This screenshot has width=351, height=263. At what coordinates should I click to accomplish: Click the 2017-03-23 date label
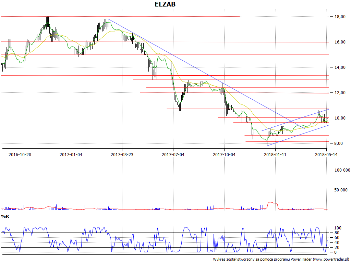122,154
